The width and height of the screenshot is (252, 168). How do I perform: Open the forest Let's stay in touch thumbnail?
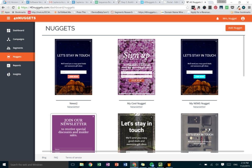[136, 133]
